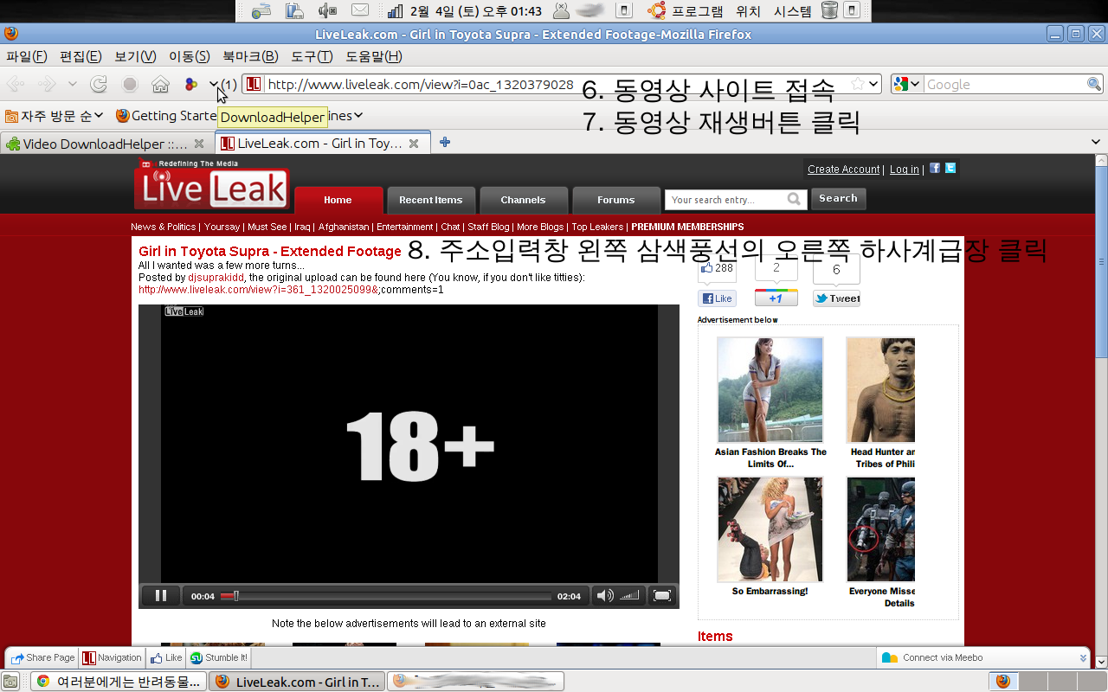1108x692 pixels.
Task: Open LiveLeak's Facebook icon in header
Action: tap(935, 168)
